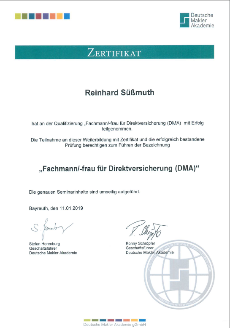The width and height of the screenshot is (230, 328).
Task: Click the footer colored squares strip
Action: tap(114, 320)
